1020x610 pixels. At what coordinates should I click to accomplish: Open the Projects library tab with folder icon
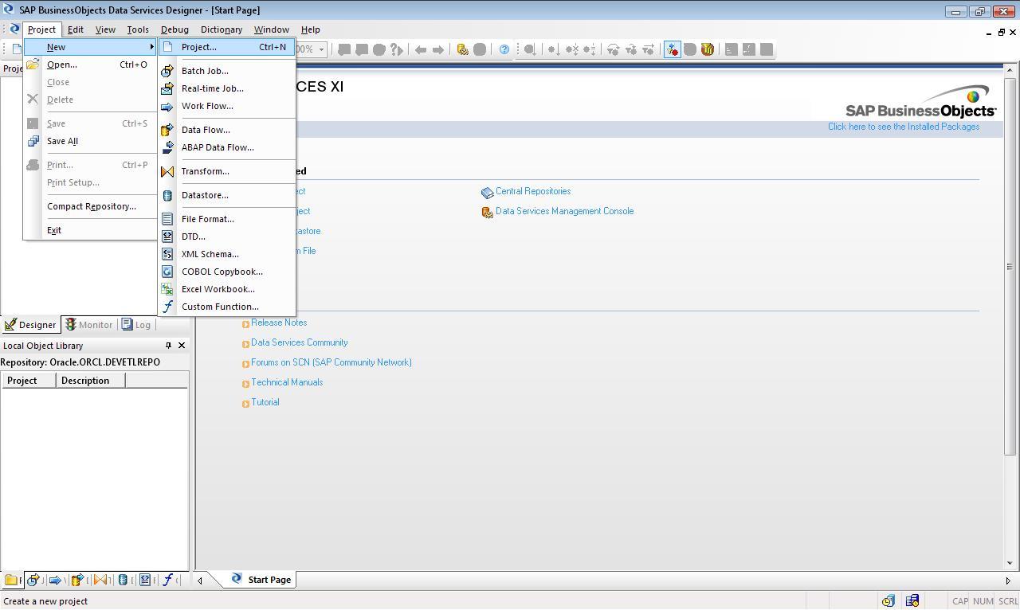(x=11, y=580)
